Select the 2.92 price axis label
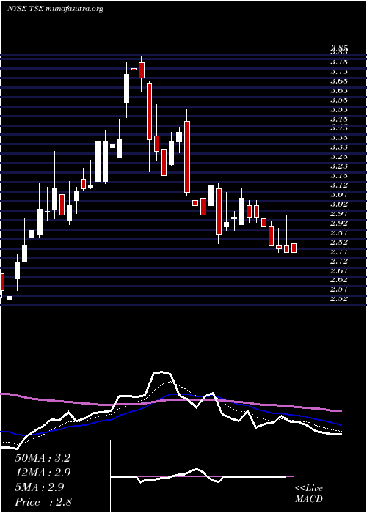The image size is (367, 513). coord(339,223)
